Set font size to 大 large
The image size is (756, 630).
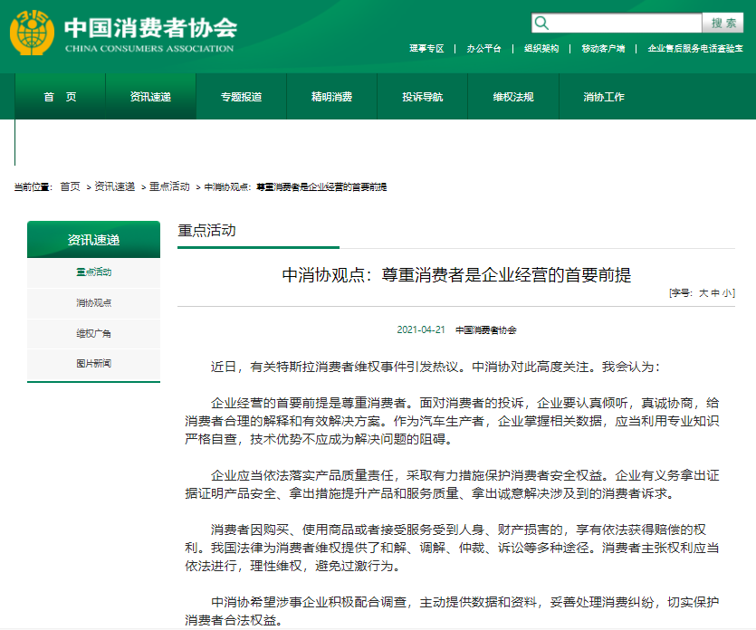(x=706, y=292)
